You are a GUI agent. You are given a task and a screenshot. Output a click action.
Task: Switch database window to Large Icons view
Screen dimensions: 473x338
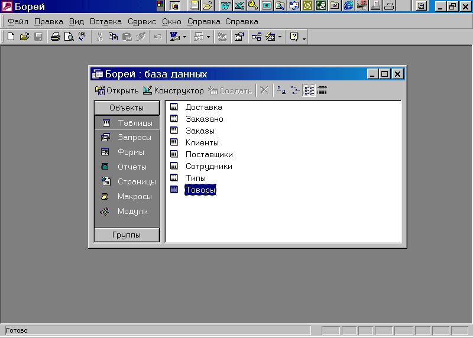[x=281, y=90]
